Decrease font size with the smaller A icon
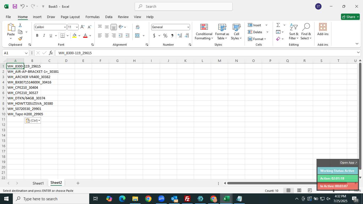This screenshot has height=204, width=363. pyautogui.click(x=89, y=27)
